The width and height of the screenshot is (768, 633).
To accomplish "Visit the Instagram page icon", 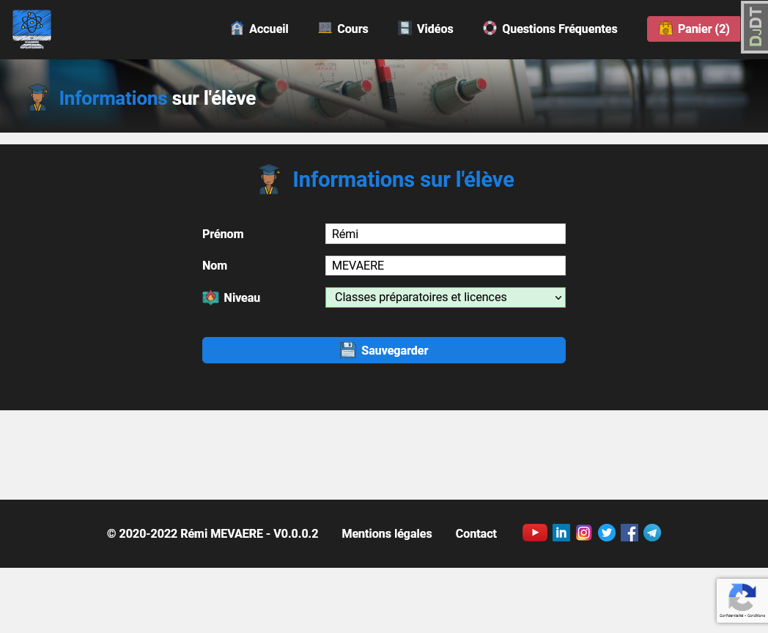I will coord(584,533).
